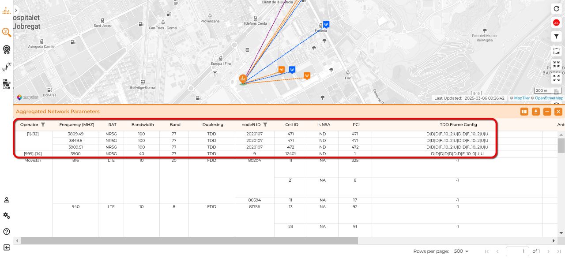Click the page number input field

click(517, 251)
